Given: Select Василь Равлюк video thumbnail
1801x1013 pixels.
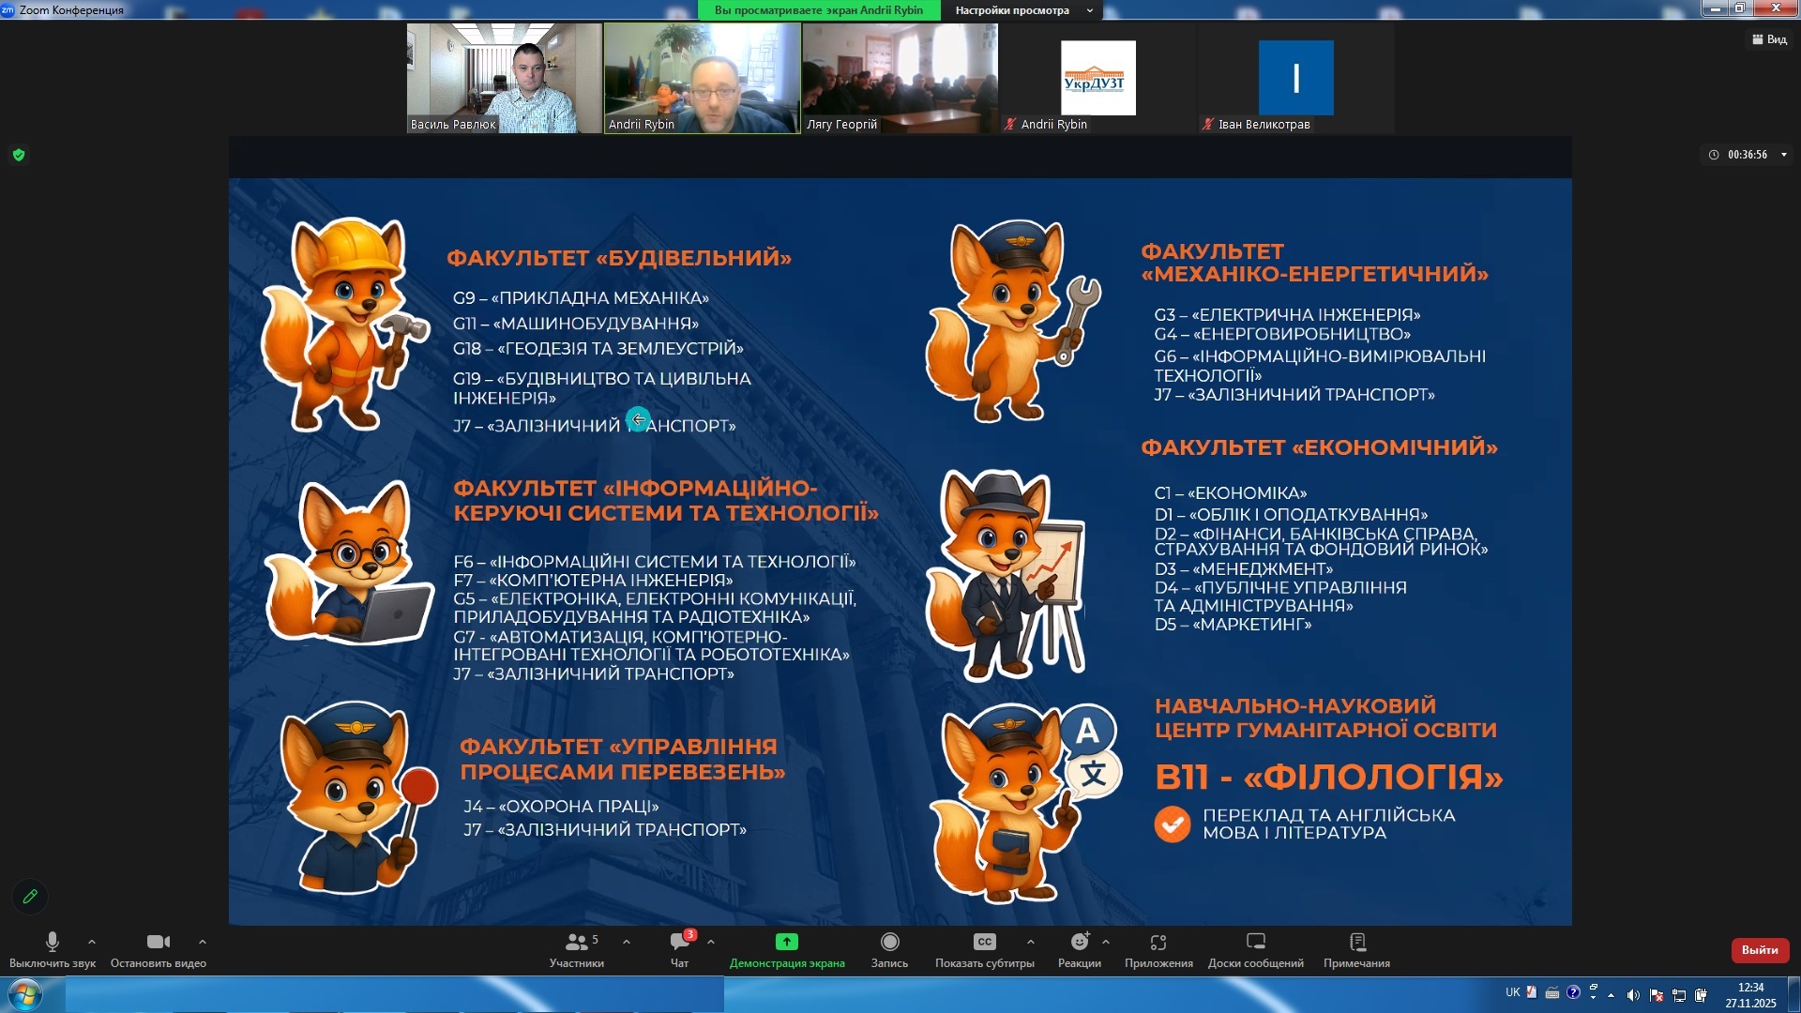Looking at the screenshot, I should (x=504, y=79).
